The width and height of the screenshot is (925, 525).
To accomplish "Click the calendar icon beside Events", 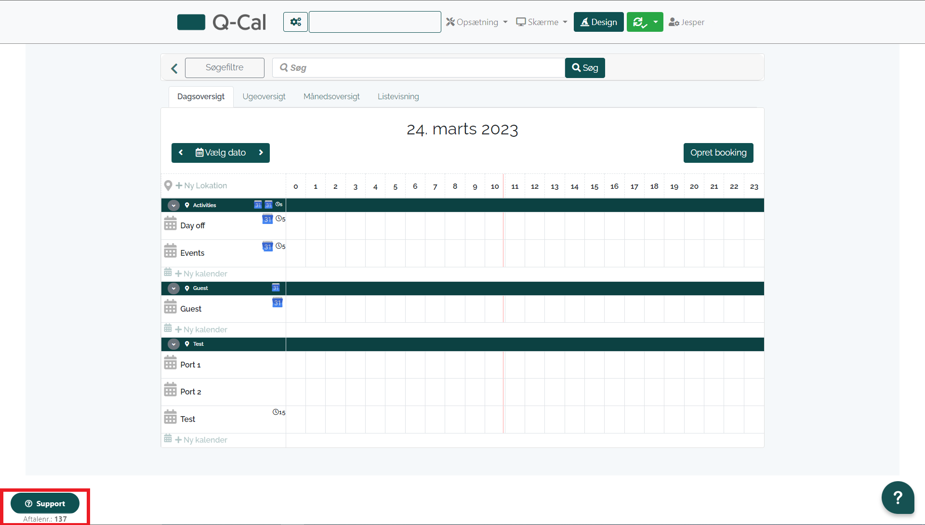I will pyautogui.click(x=170, y=251).
